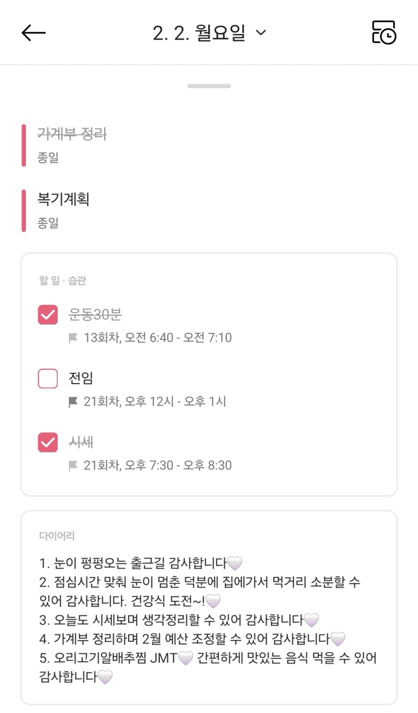Click the flag icon under 시세
The height and width of the screenshot is (713, 418).
click(x=73, y=466)
